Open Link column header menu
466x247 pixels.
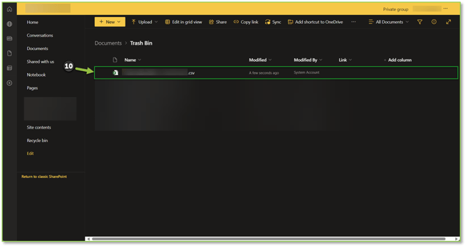pyautogui.click(x=345, y=60)
